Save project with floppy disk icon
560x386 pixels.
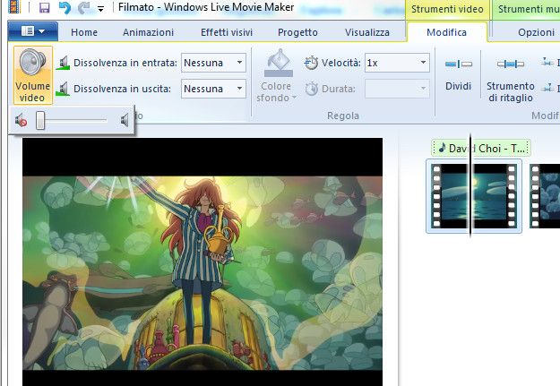pyautogui.click(x=44, y=7)
